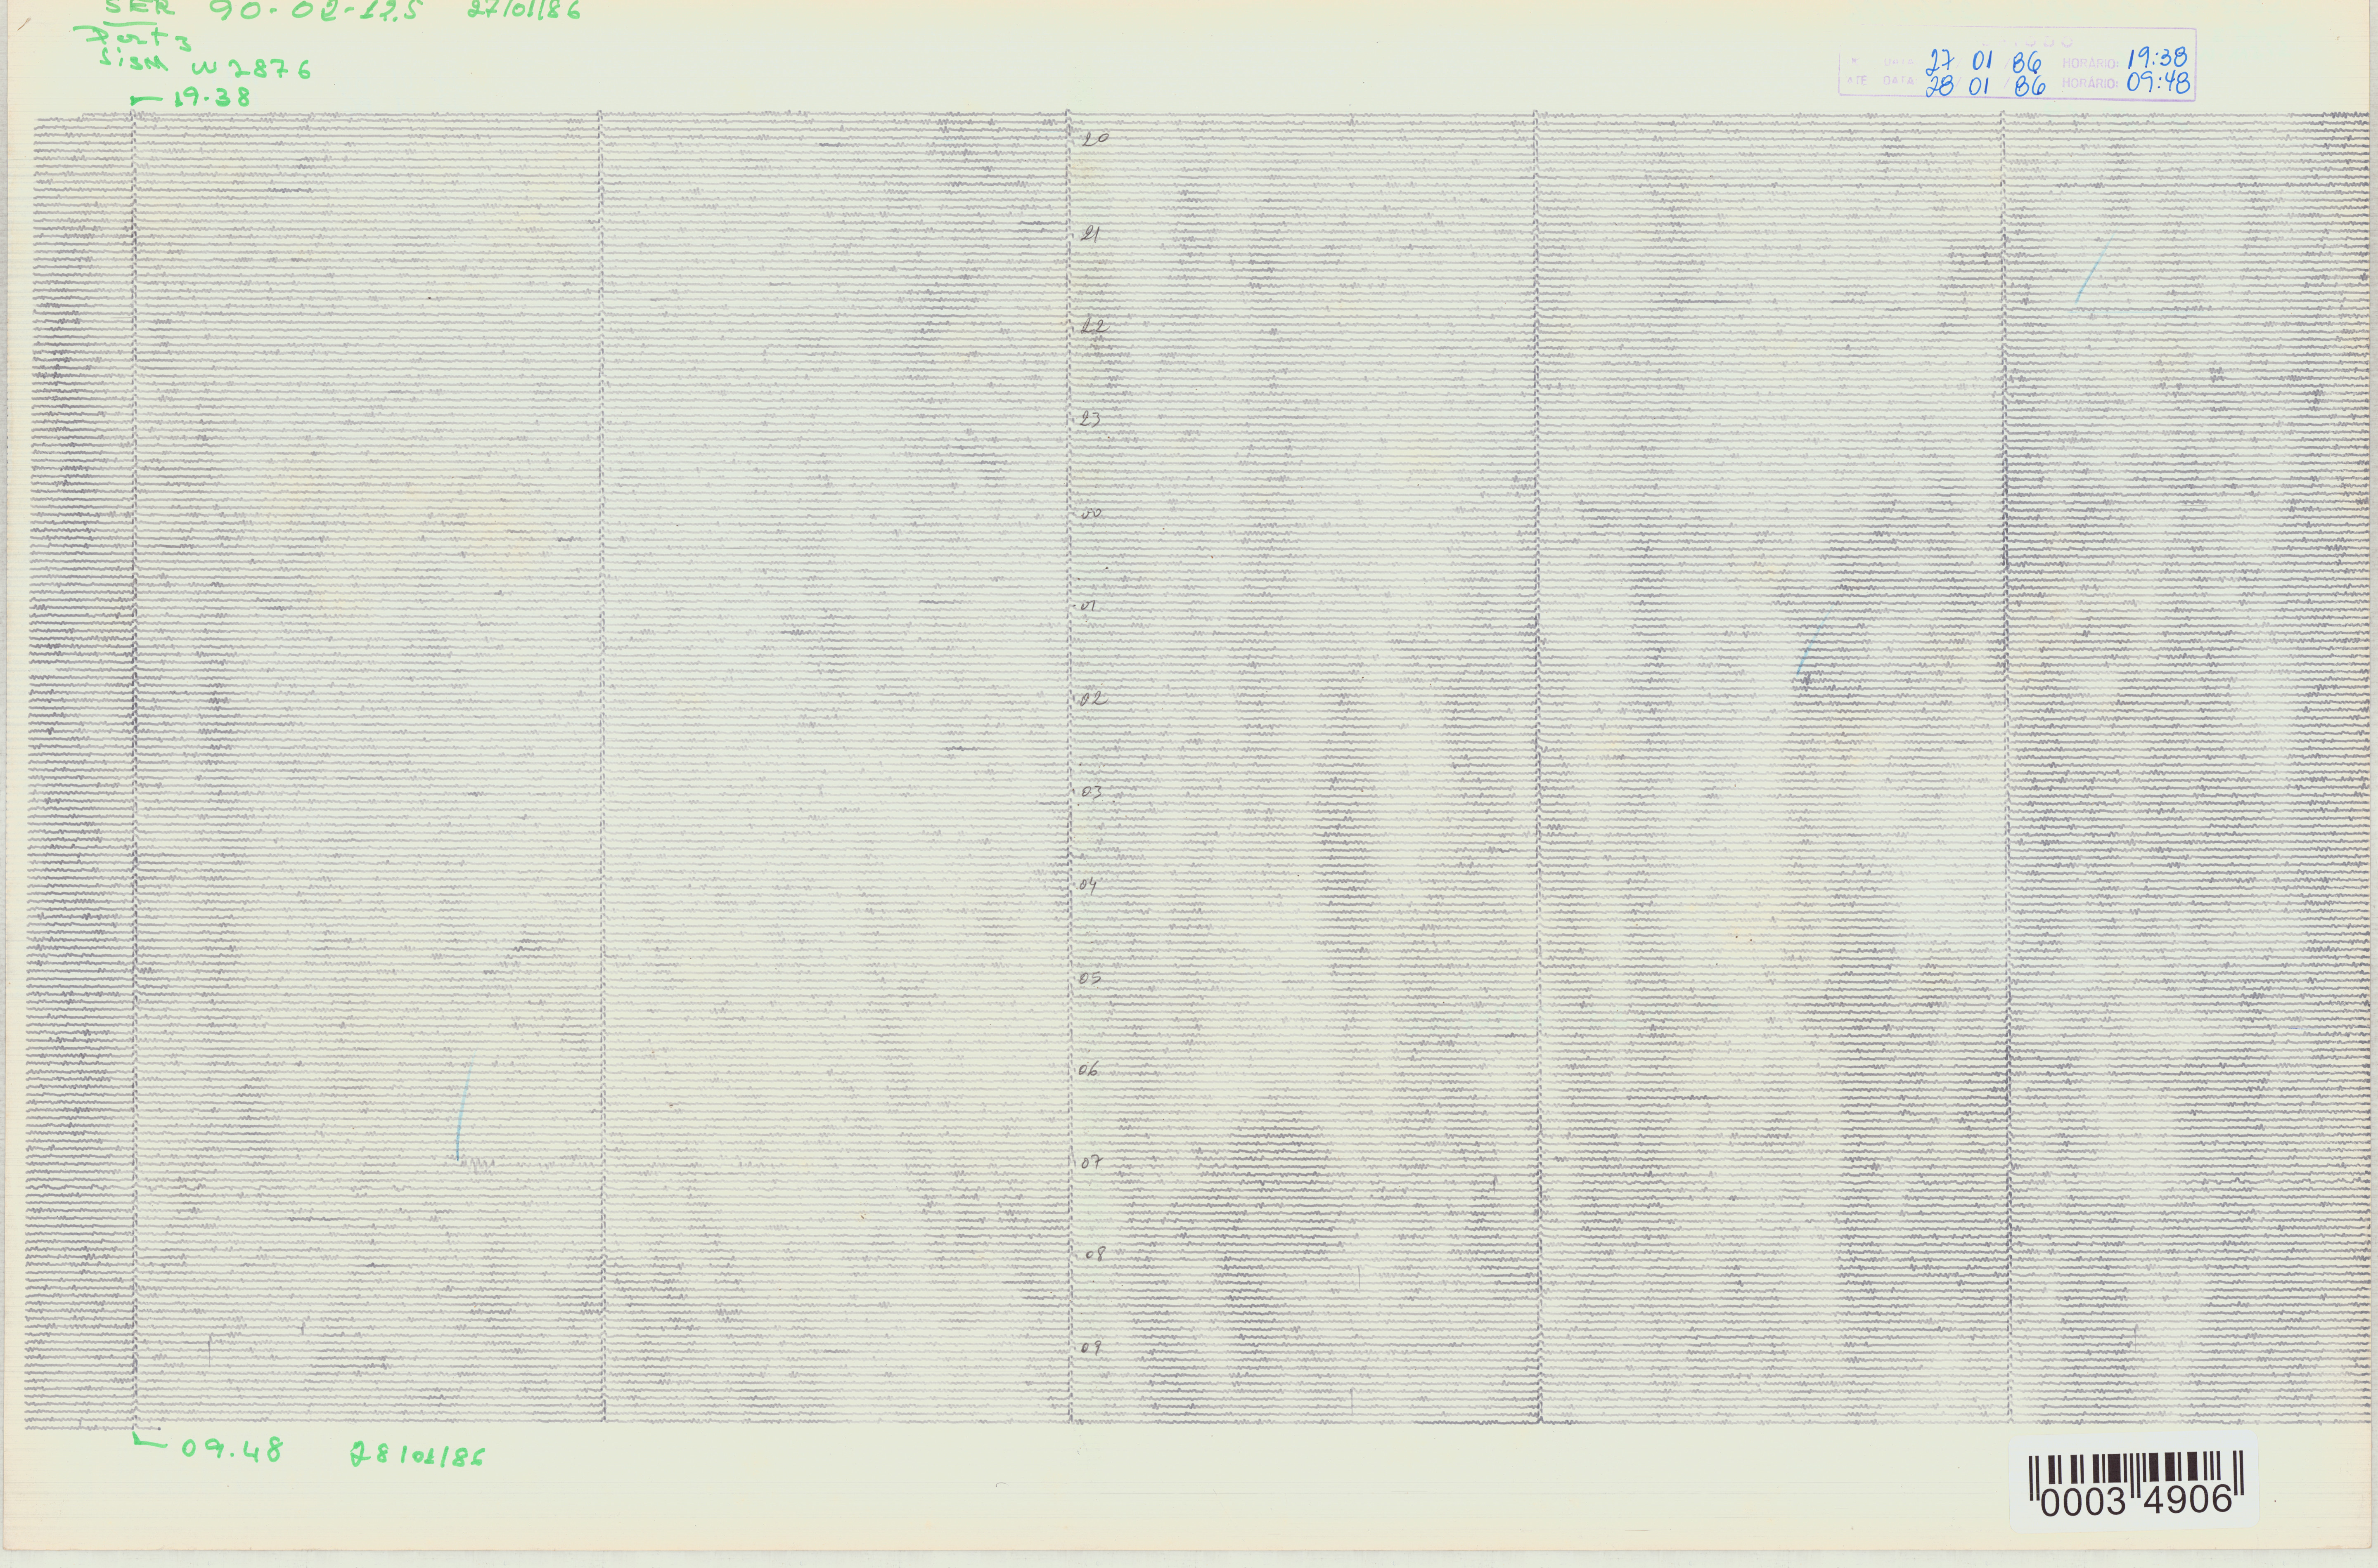Click the green end time 09.48 note
The height and width of the screenshot is (1568, 2378).
coord(232,1450)
